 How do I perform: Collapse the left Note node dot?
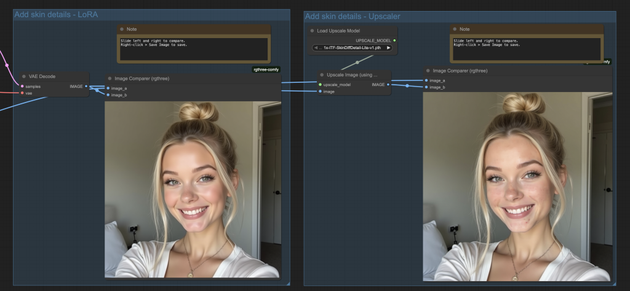coord(122,29)
